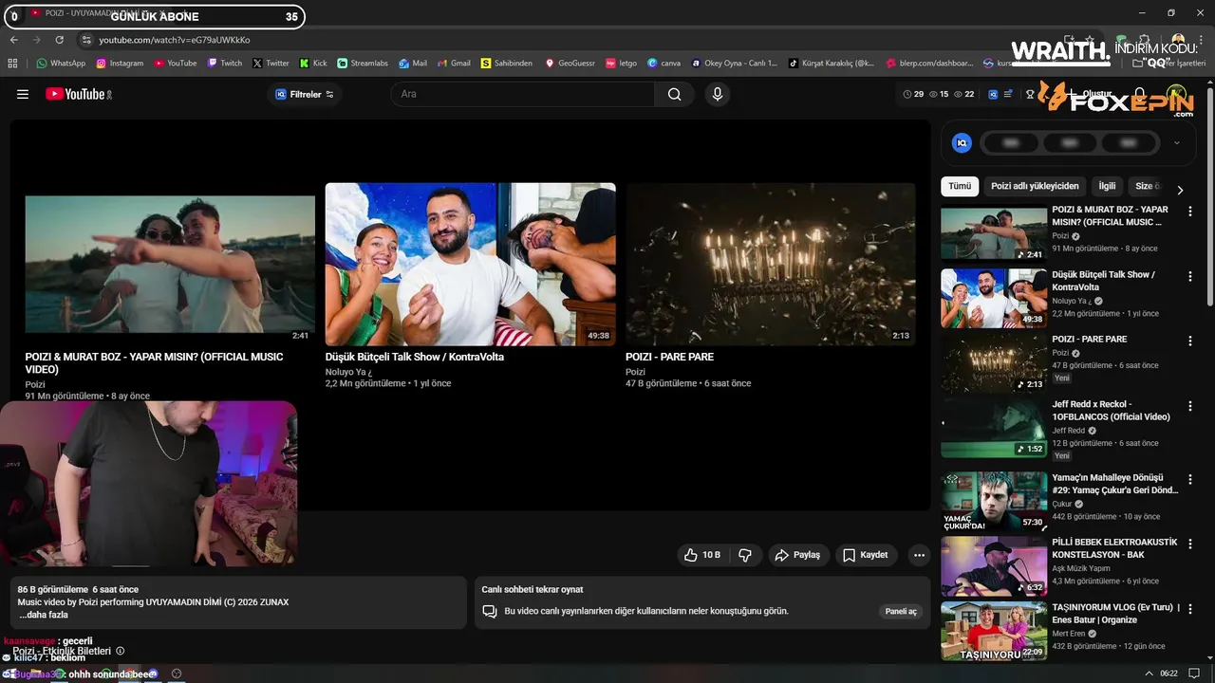
Task: Open Poizi - Etkinlik Biletleri link
Action: pyautogui.click(x=62, y=651)
